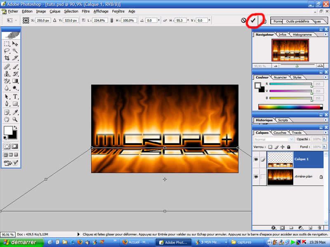Open the Historique panel menu arrow

coord(325,120)
